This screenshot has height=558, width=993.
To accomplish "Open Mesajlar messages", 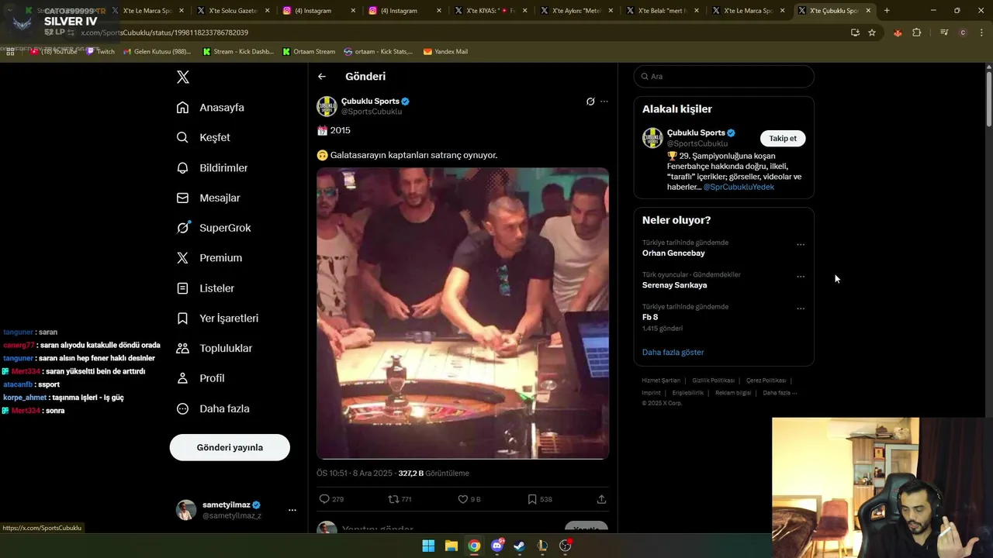I will click(208, 198).
